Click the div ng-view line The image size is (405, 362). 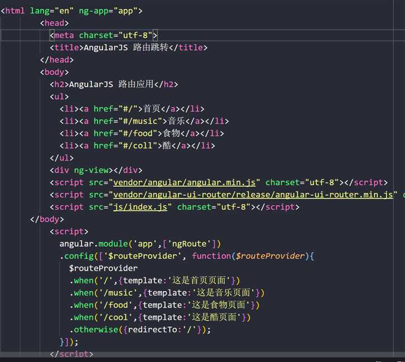click(x=96, y=170)
